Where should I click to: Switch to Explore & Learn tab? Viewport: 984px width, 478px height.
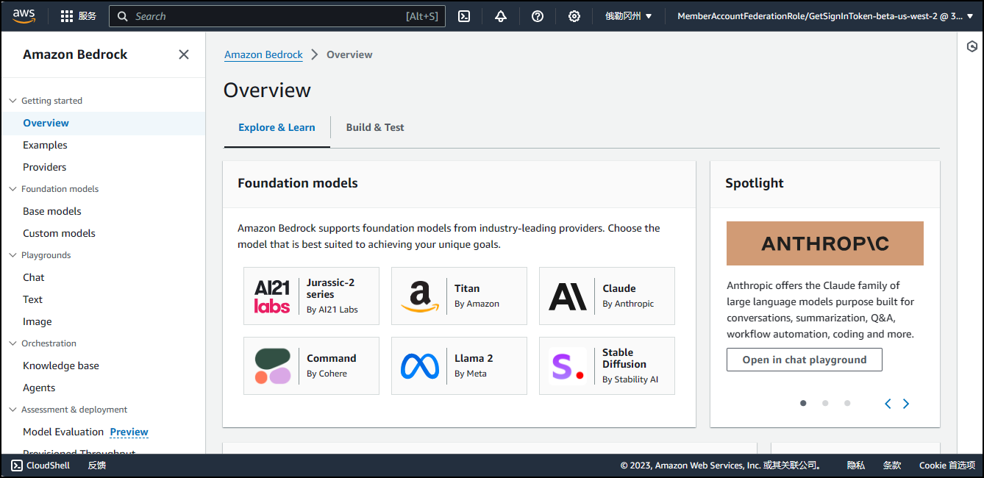point(277,127)
